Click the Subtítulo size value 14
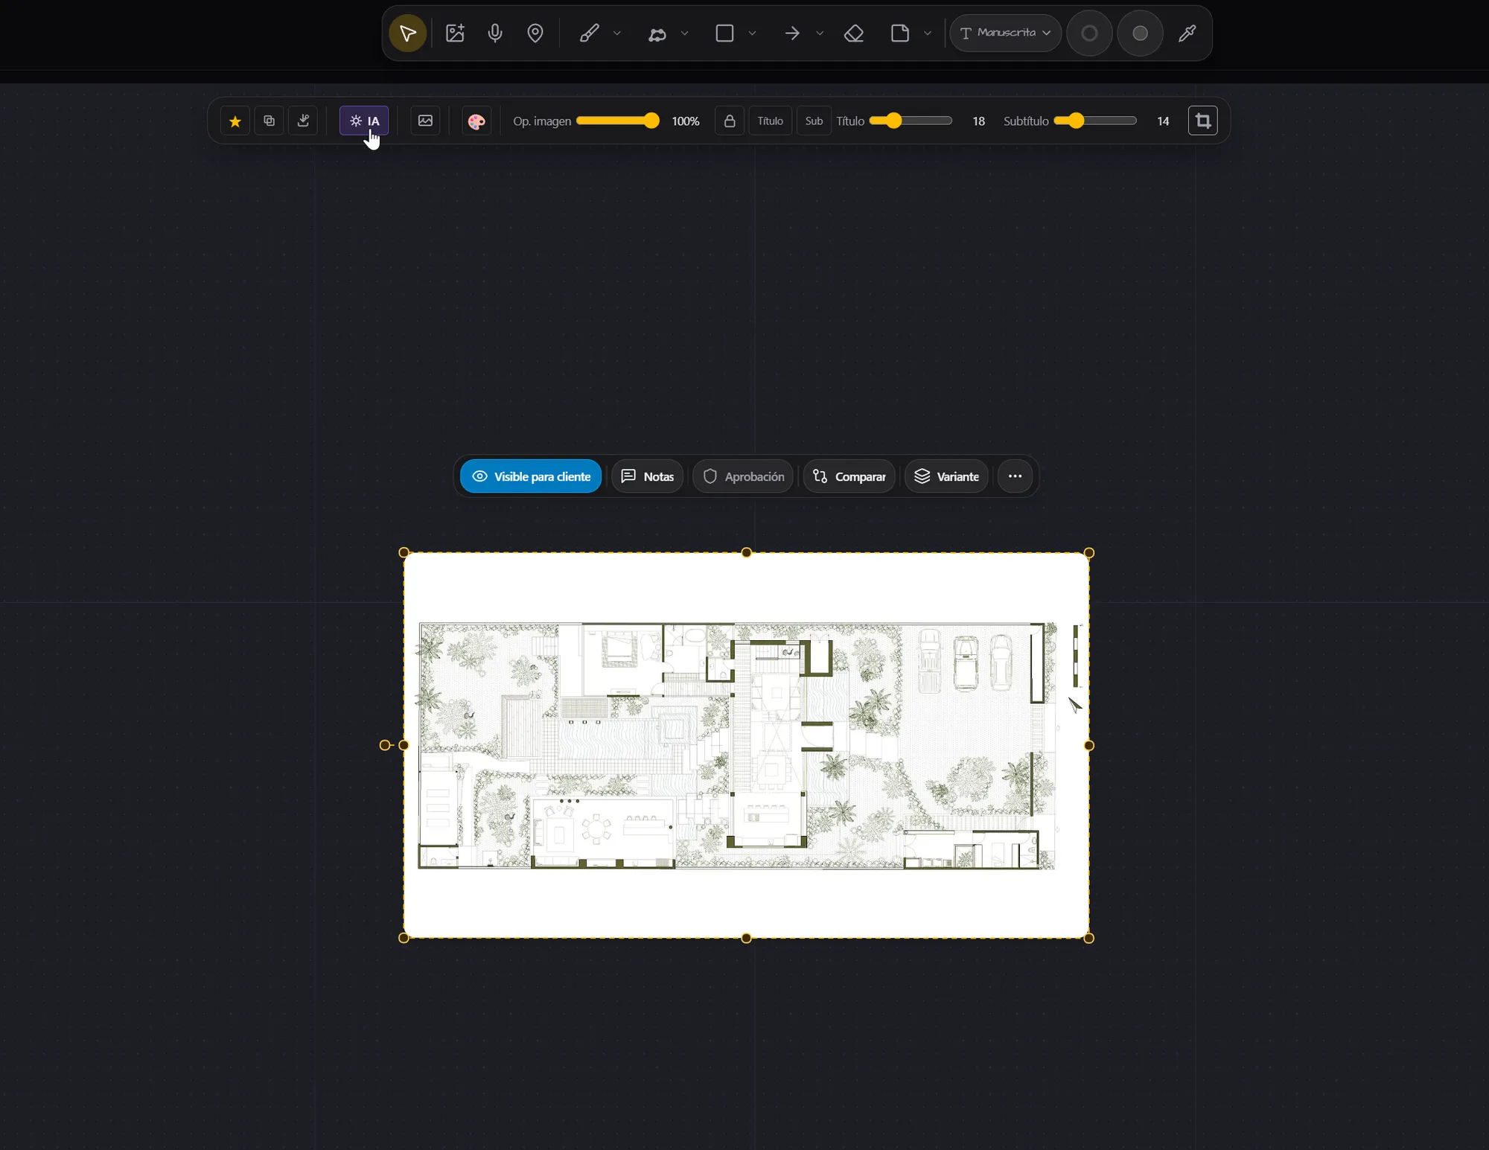Viewport: 1489px width, 1150px height. click(x=1163, y=121)
